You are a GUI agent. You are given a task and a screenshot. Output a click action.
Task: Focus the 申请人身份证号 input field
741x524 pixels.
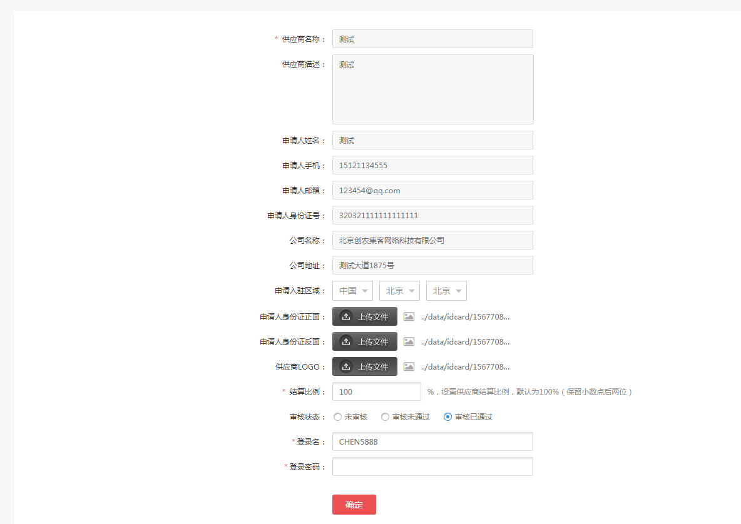click(432, 215)
